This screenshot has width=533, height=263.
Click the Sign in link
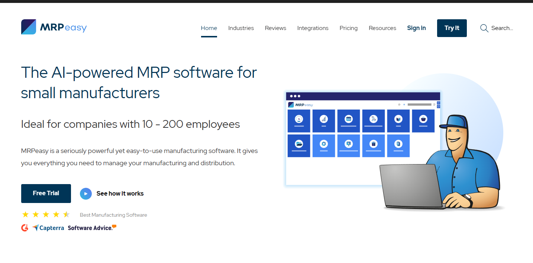(x=416, y=28)
